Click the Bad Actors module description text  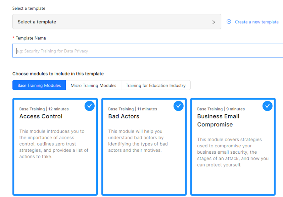tap(138, 141)
